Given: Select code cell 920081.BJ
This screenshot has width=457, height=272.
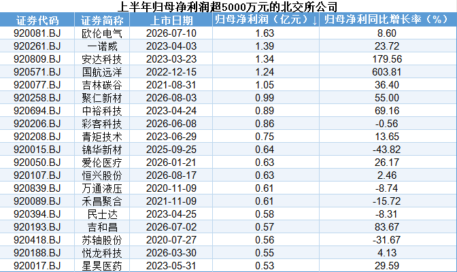Looking at the screenshot, I should click(x=37, y=33).
